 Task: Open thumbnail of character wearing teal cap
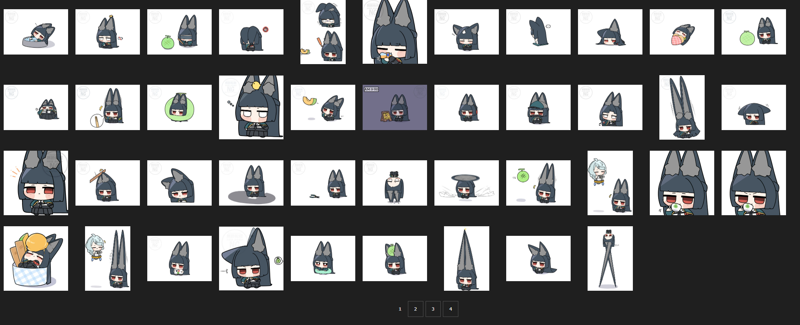[538, 107]
